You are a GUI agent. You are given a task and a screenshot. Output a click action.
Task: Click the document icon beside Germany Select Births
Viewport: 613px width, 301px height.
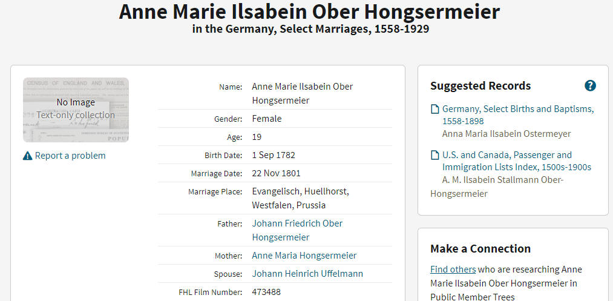pyautogui.click(x=434, y=109)
